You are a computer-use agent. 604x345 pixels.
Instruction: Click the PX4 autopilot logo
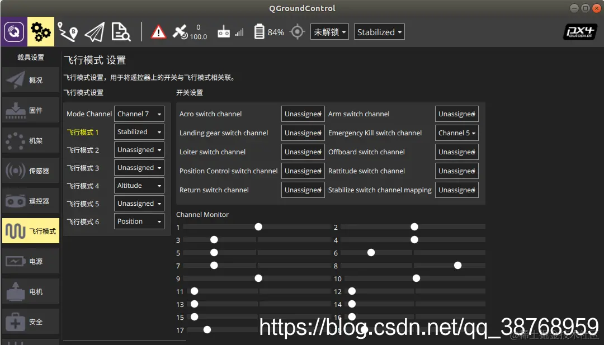[580, 32]
